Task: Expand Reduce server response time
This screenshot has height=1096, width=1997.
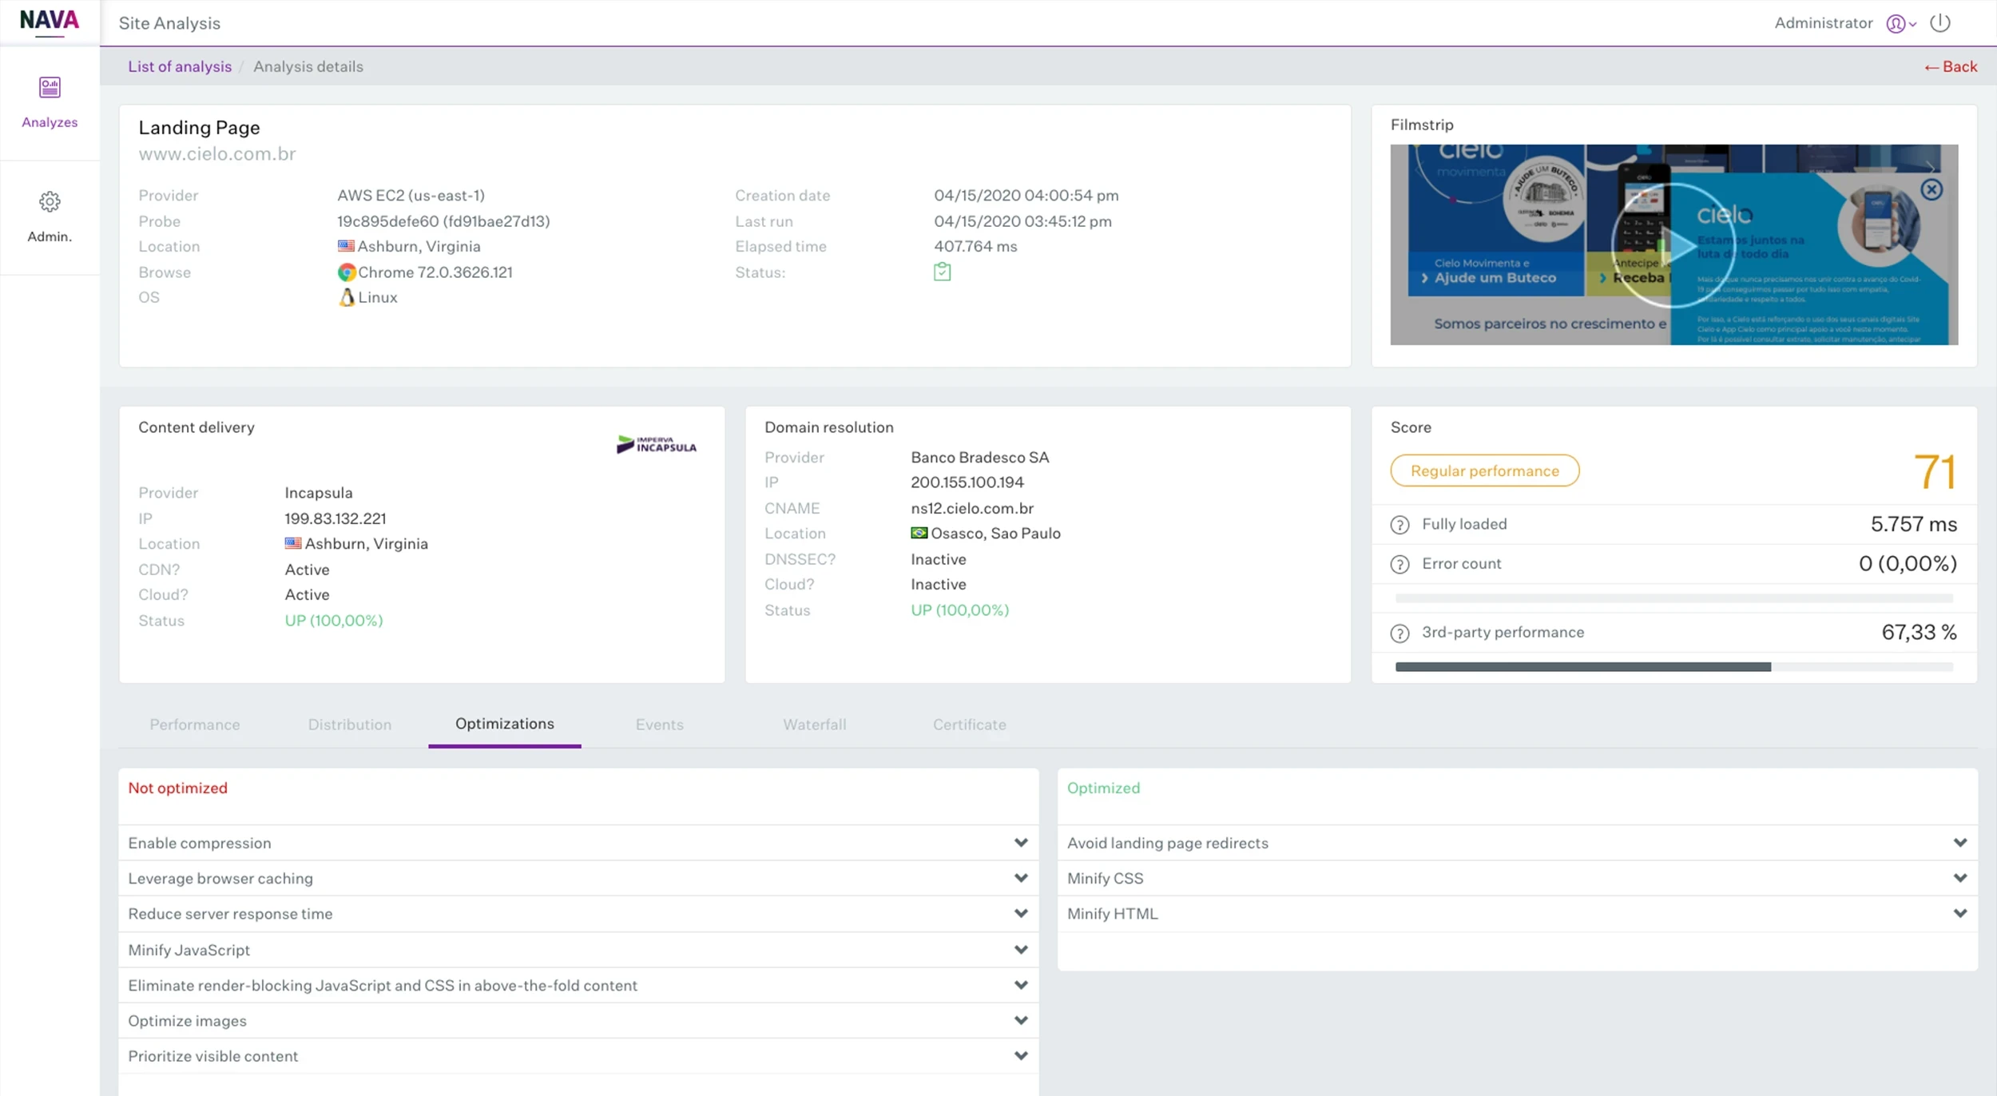Action: click(x=578, y=914)
